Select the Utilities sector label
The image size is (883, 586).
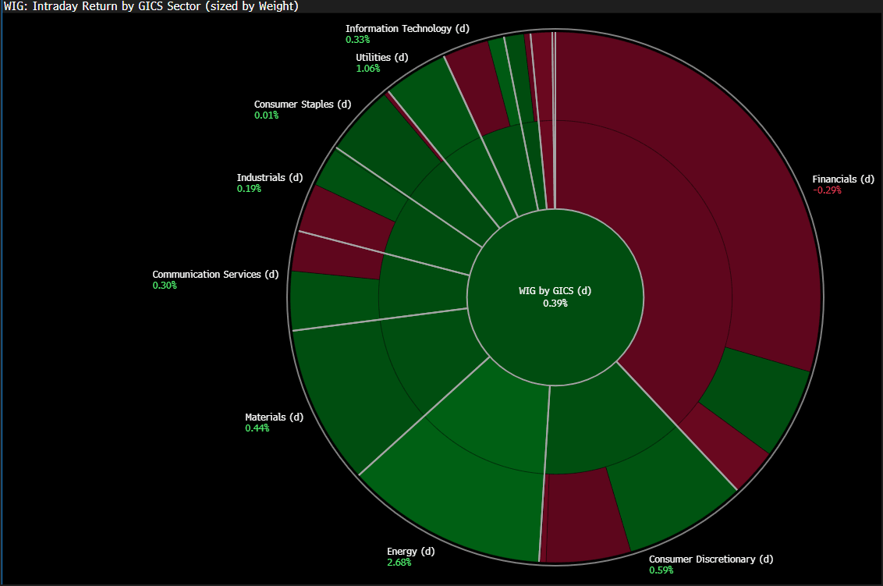(x=381, y=58)
